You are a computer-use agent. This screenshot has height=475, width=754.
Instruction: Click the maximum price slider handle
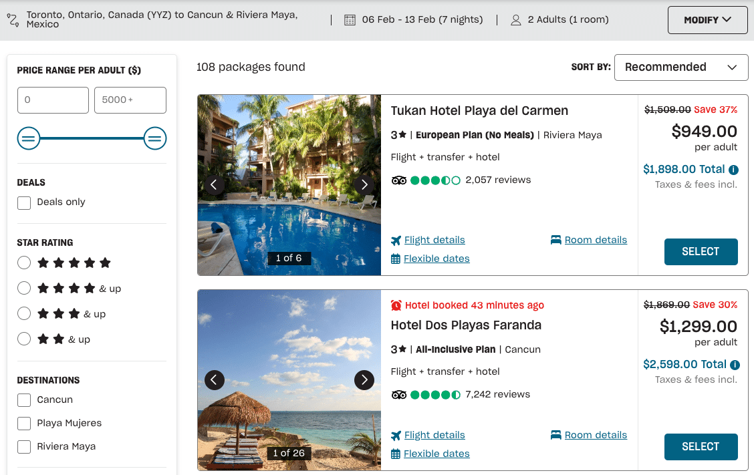(x=155, y=139)
